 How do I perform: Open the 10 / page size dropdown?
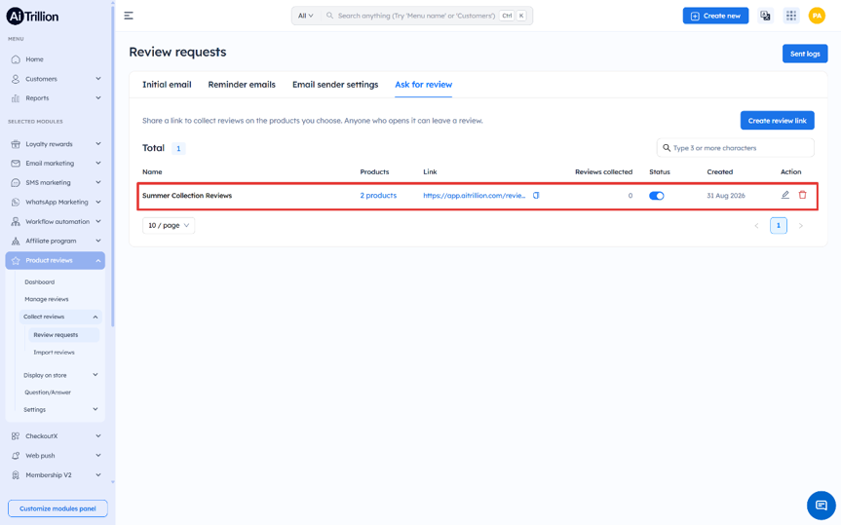[x=169, y=225]
